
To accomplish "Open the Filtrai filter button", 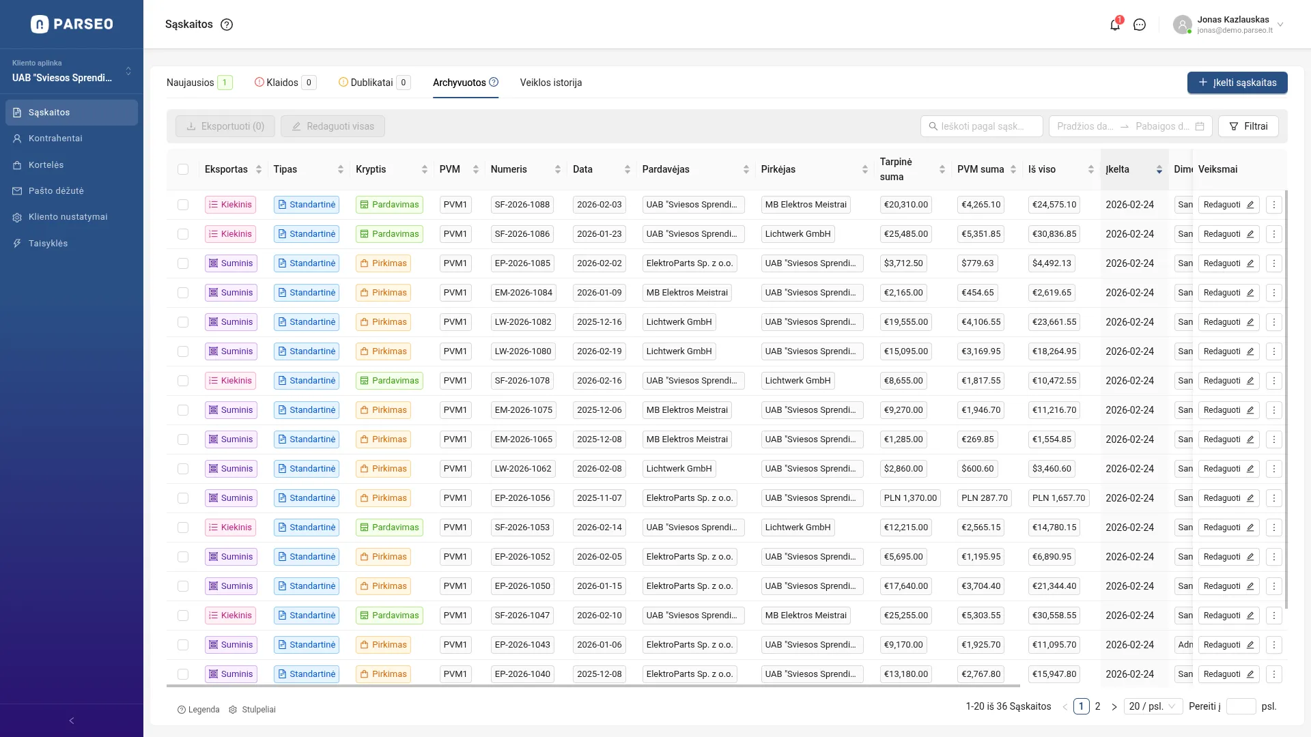I will pos(1248,126).
